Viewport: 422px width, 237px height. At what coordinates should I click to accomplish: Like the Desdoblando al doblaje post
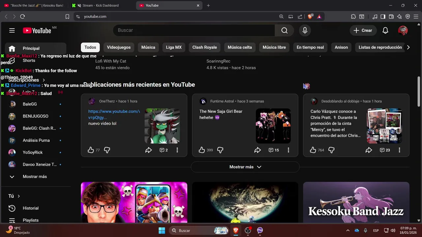313,150
